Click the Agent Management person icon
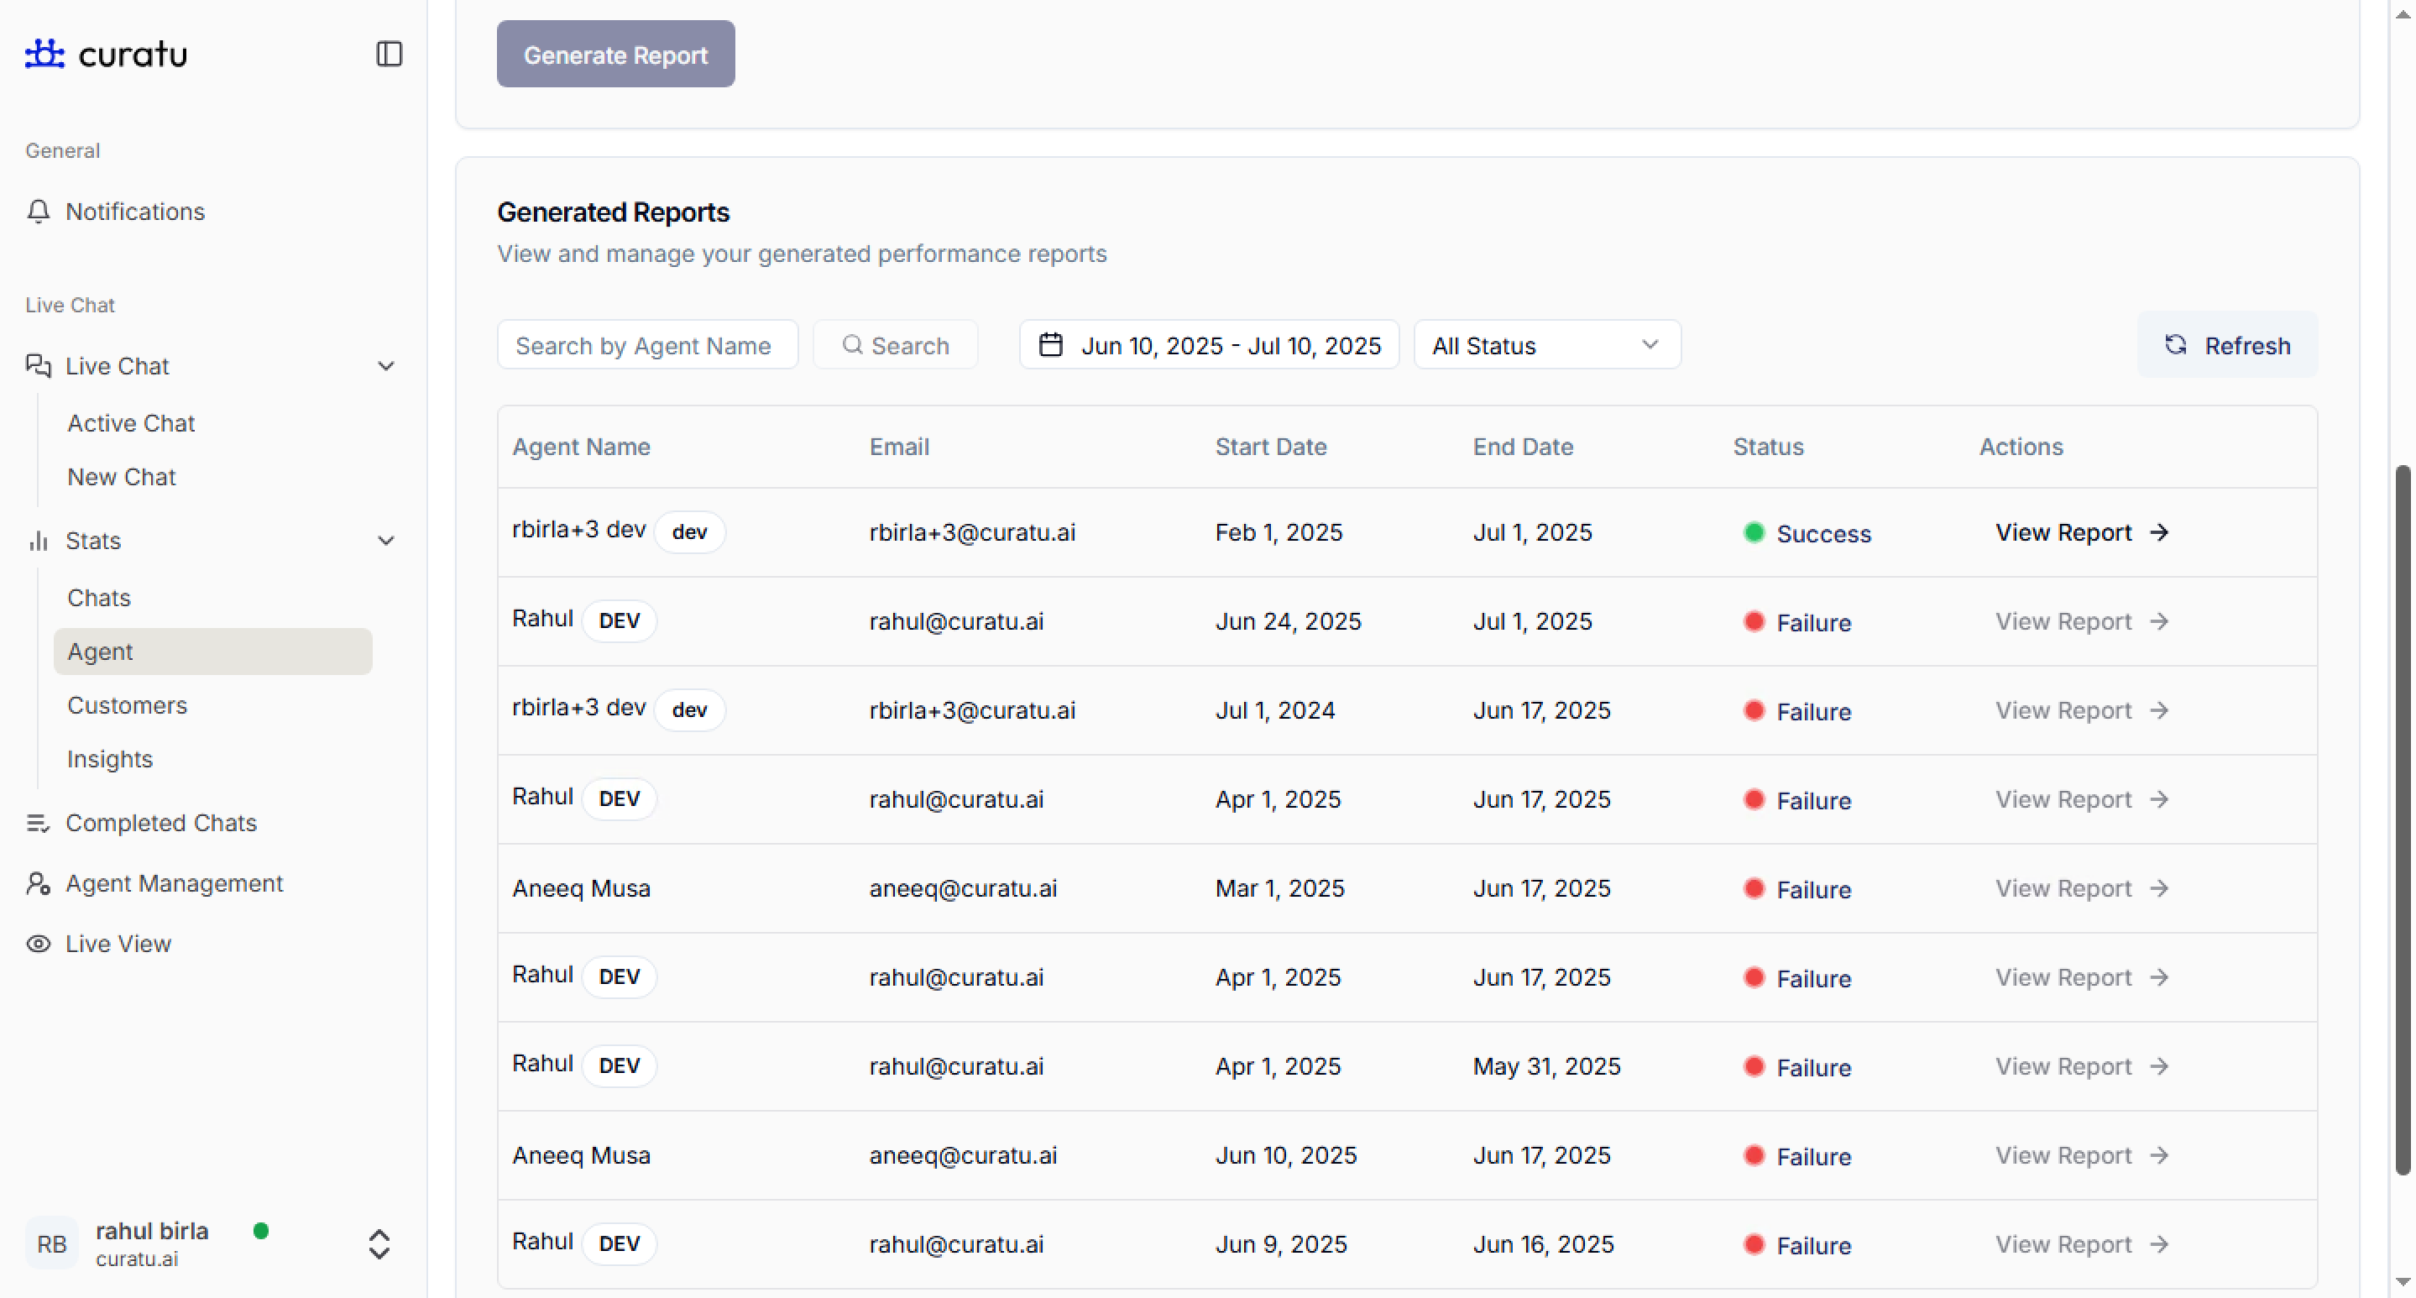 (x=39, y=883)
